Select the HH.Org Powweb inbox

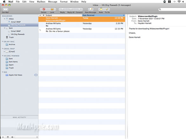click(x=19, y=25)
